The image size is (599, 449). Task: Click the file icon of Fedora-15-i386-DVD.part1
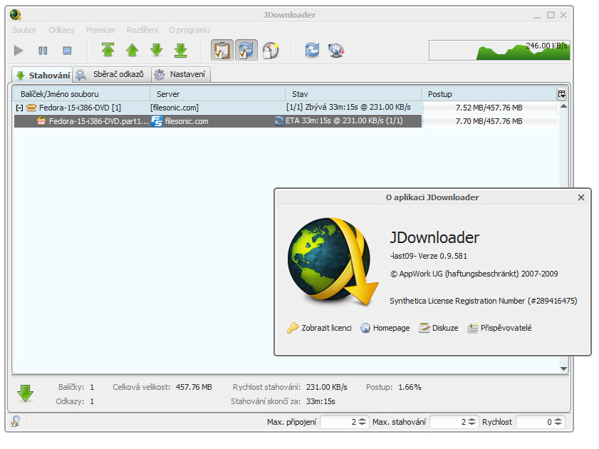[41, 121]
